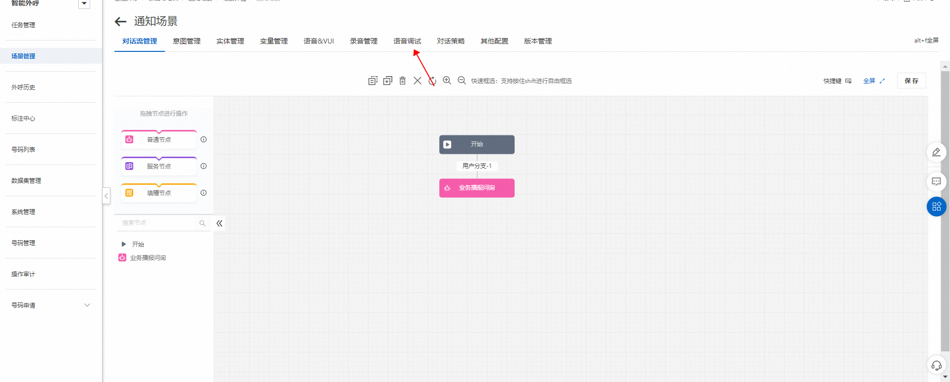Click the headset customer service icon

tap(936, 366)
